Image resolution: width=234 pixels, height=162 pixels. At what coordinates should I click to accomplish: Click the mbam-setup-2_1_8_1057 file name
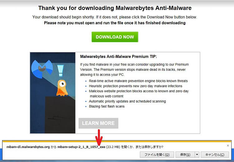(x=81, y=147)
